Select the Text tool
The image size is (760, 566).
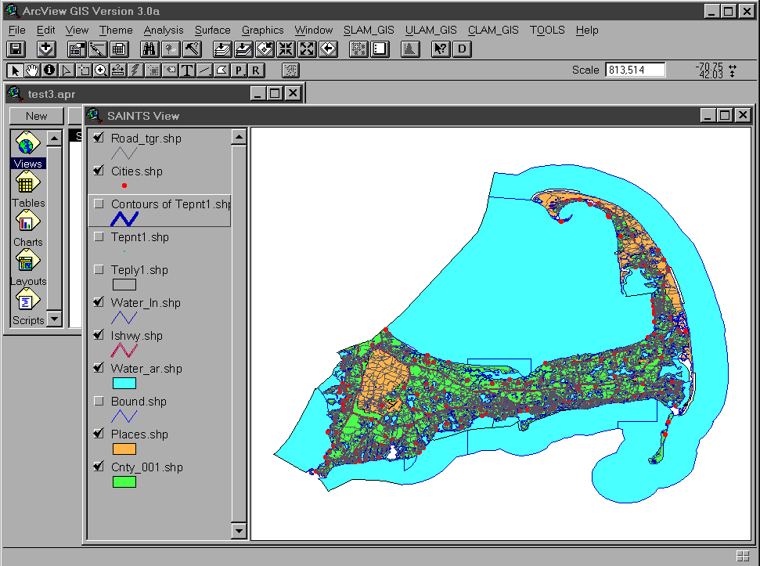pyautogui.click(x=187, y=70)
